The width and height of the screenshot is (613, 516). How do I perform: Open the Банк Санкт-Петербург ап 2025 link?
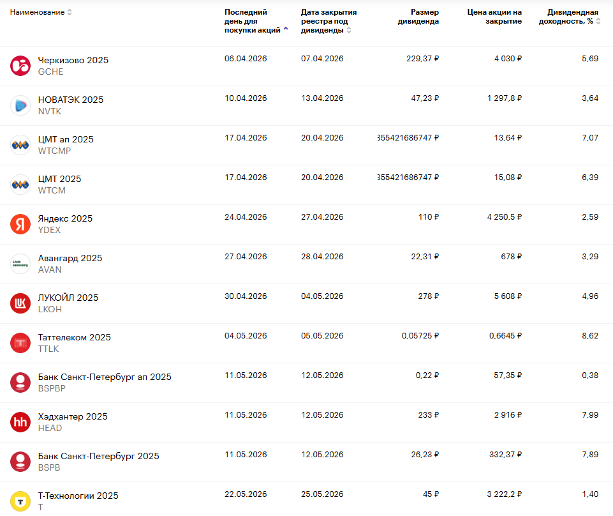[x=105, y=377]
